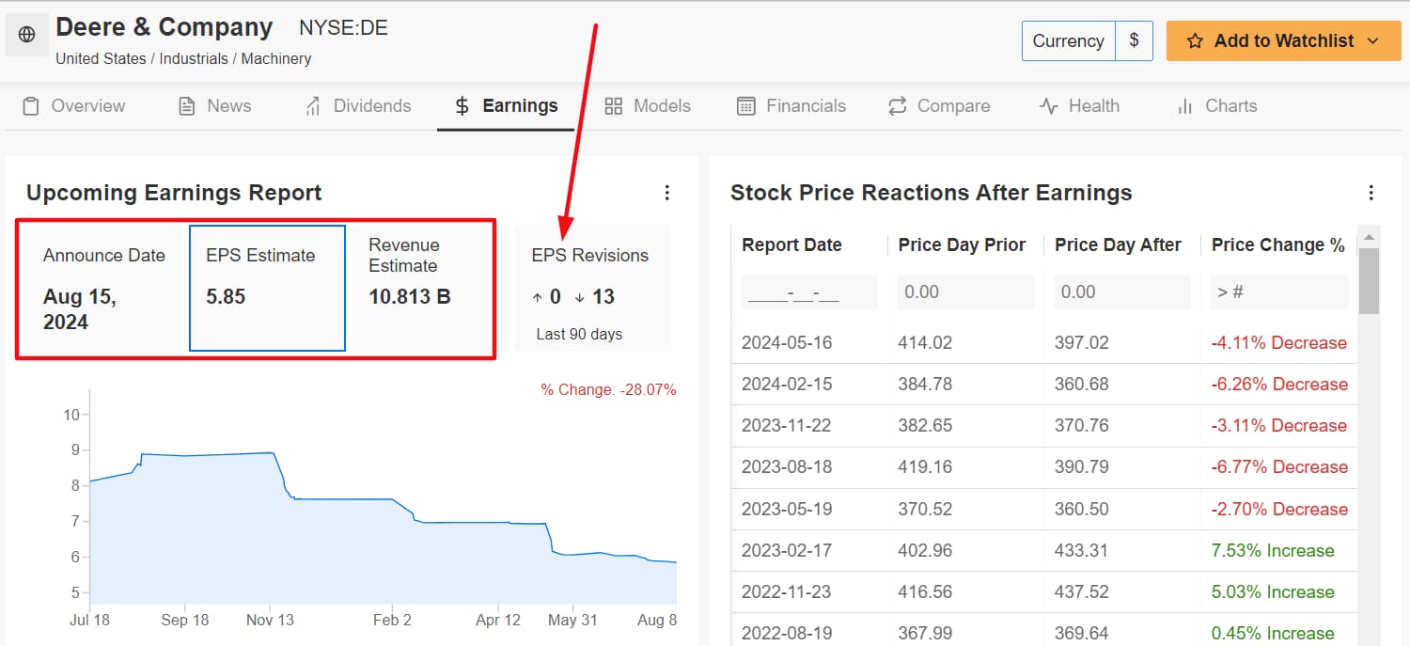
Task: Click the document icon of News tab
Action: [187, 106]
